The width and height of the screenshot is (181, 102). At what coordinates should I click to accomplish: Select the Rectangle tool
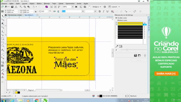point(3,39)
